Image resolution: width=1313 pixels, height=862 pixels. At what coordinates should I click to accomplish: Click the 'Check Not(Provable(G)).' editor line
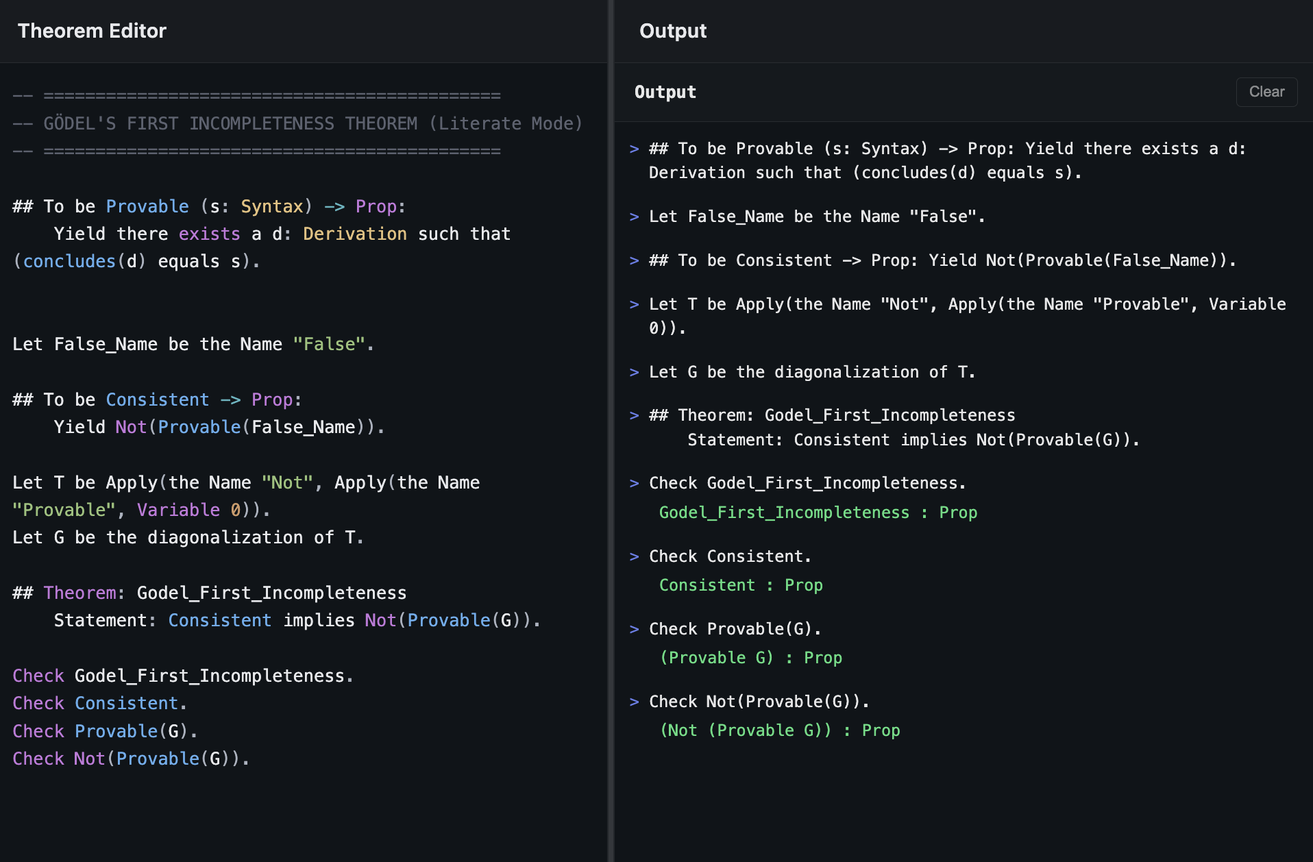[130, 759]
